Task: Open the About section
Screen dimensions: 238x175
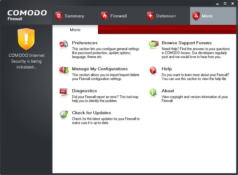Action: [168, 91]
